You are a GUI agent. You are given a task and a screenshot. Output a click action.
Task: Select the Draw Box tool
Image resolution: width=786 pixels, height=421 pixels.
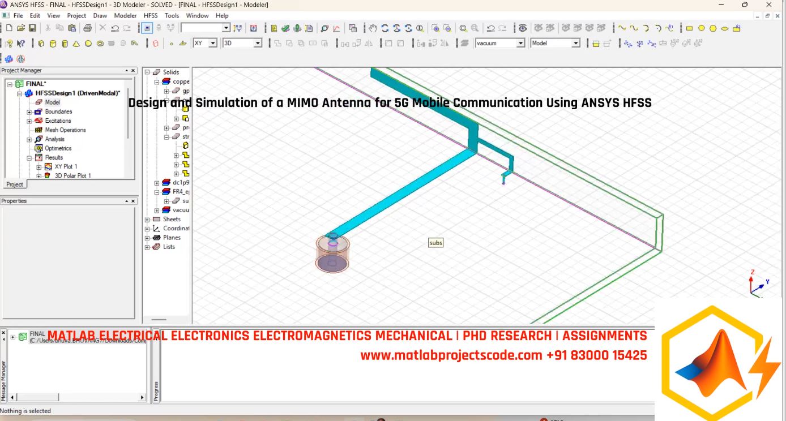coord(41,42)
